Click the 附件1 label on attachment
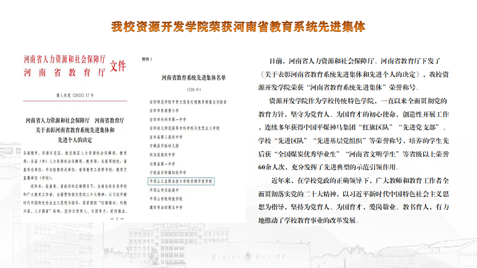 [147, 59]
